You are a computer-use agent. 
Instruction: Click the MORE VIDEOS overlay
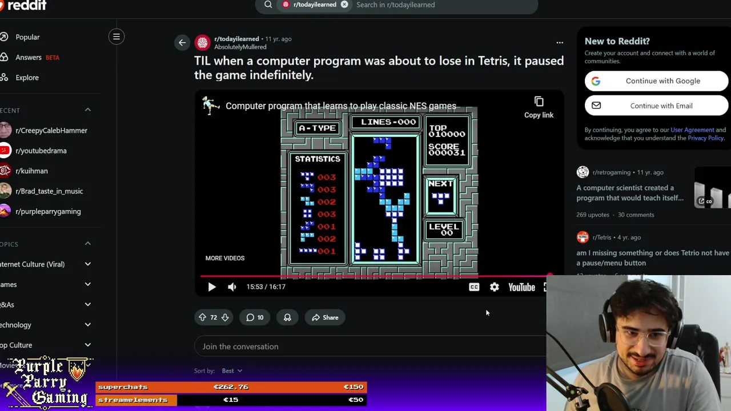coord(225,258)
